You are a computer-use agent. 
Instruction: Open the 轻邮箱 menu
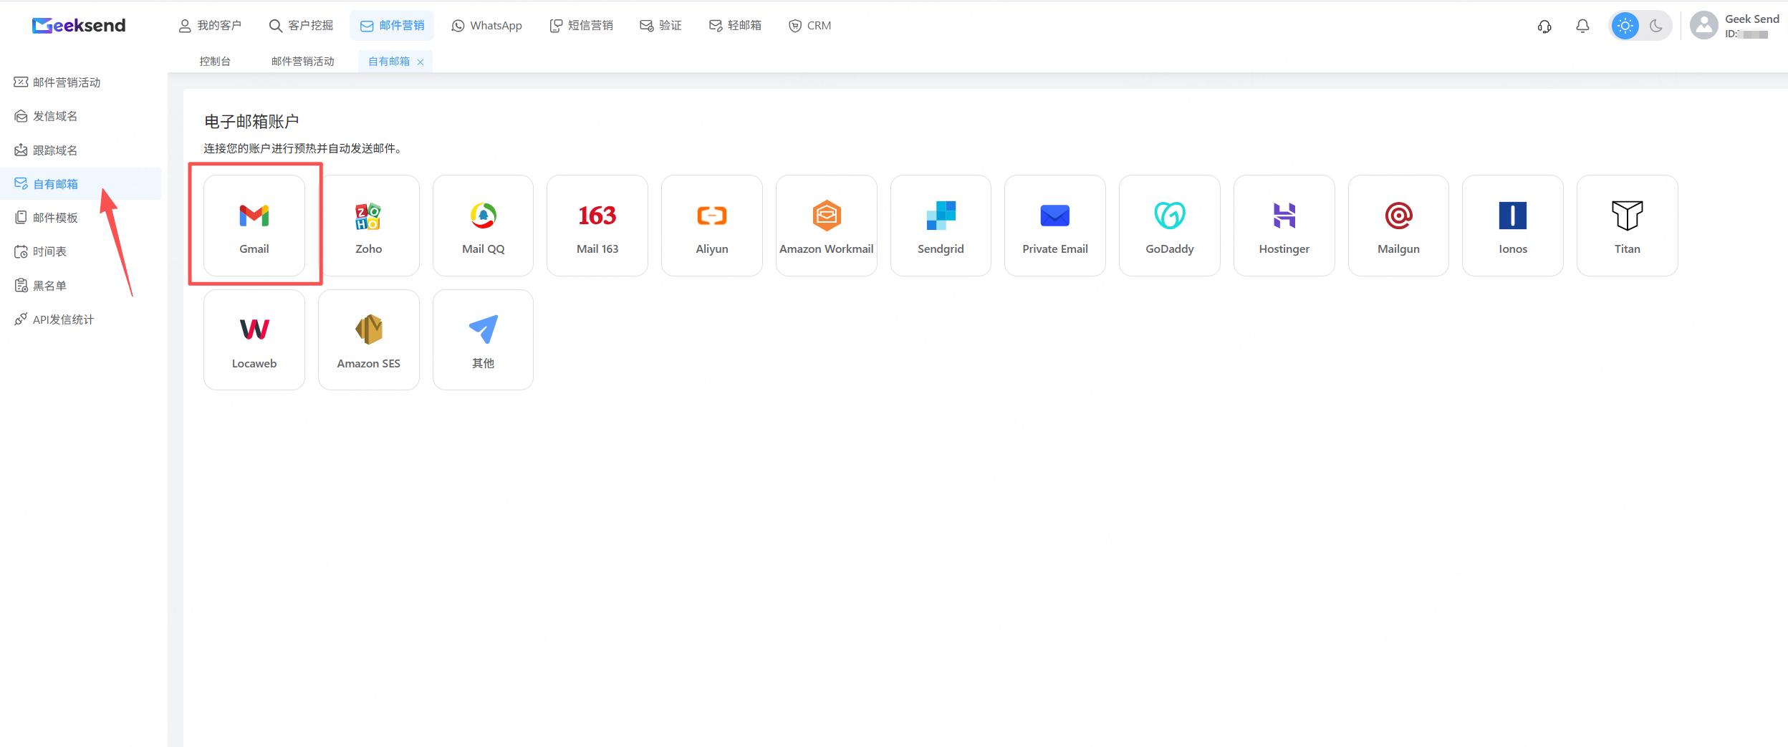pos(735,26)
